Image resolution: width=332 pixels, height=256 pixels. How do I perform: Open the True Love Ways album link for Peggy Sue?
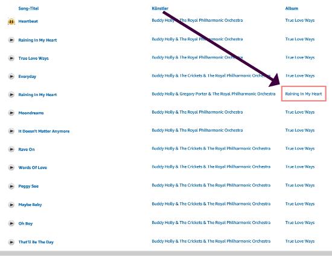(300, 185)
